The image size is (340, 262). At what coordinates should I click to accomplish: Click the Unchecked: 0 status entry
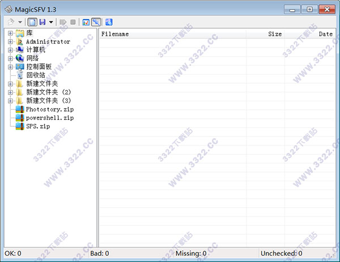click(281, 254)
